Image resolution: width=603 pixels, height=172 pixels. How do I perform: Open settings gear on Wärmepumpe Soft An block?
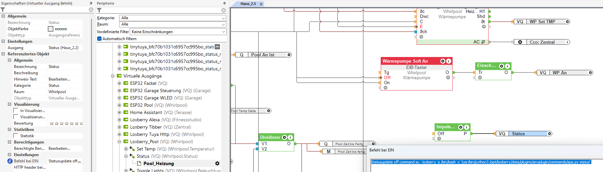tap(443, 61)
